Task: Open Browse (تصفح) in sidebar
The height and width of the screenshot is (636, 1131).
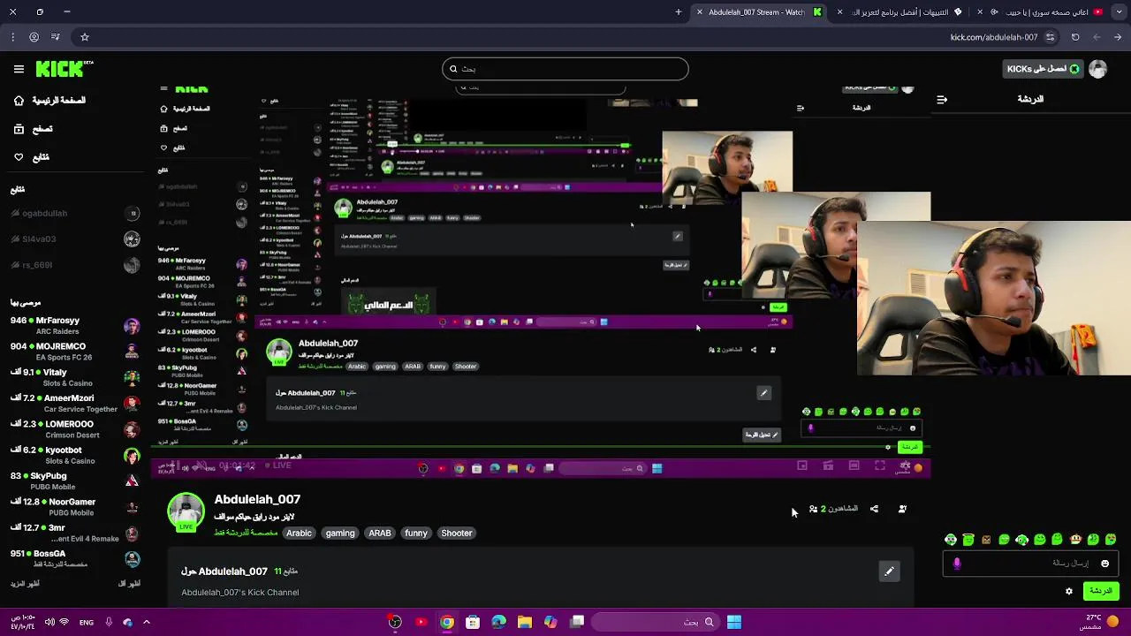Action: coord(34,129)
